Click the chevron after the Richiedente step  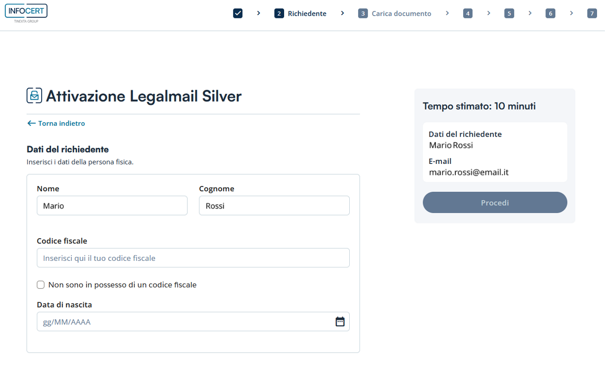coord(342,13)
